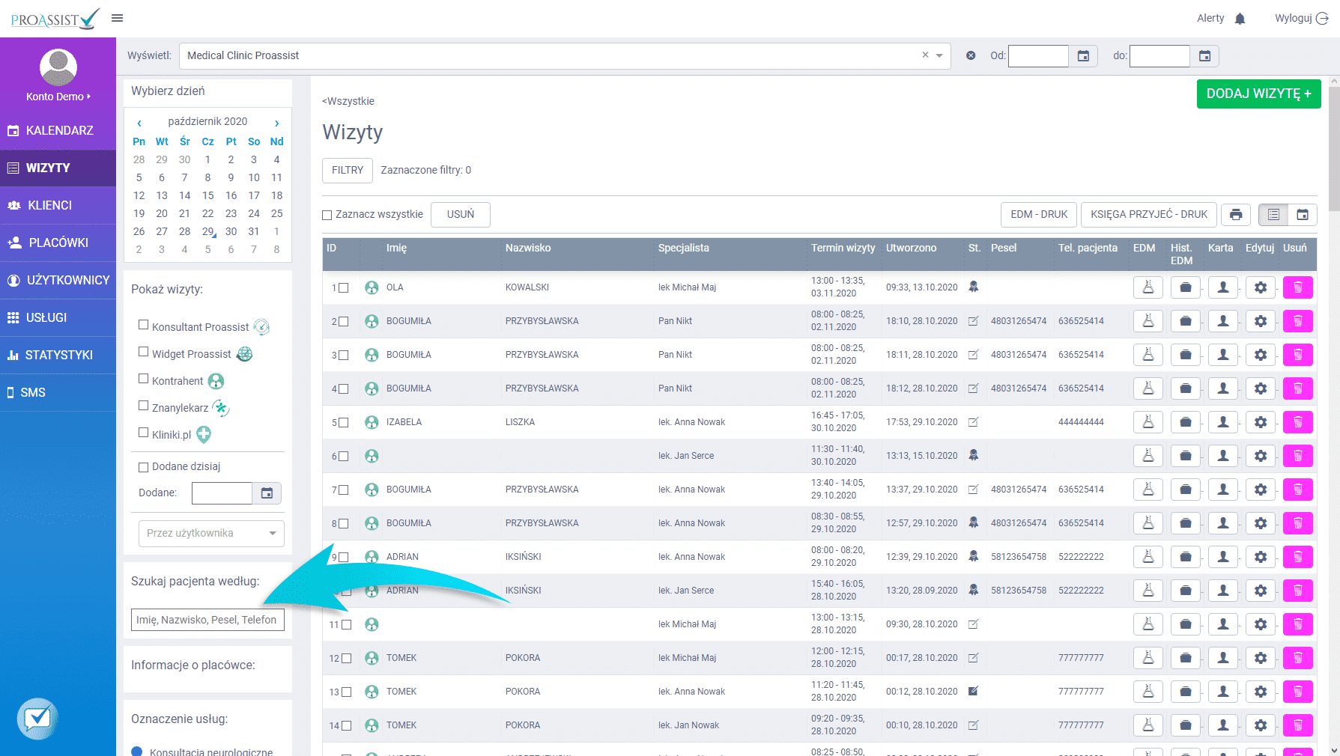Screen dimensions: 1340x756
Task: Open the calendar picker for the do date
Action: pyautogui.click(x=1204, y=56)
